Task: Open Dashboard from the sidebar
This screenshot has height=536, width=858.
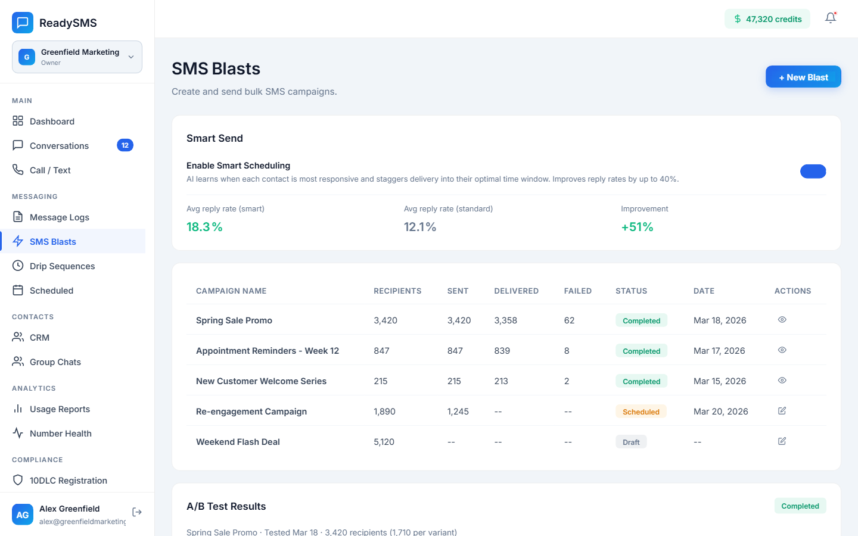Action: point(52,121)
